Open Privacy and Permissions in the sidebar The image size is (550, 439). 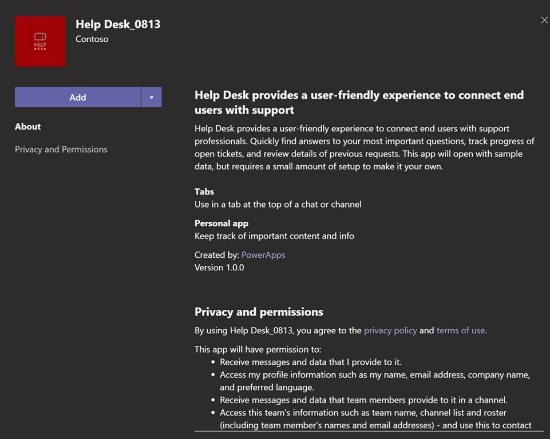(61, 149)
